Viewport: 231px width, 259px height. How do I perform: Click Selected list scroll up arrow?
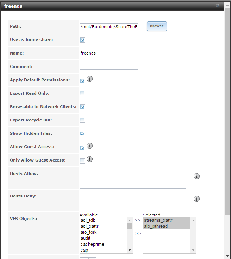click(193, 221)
